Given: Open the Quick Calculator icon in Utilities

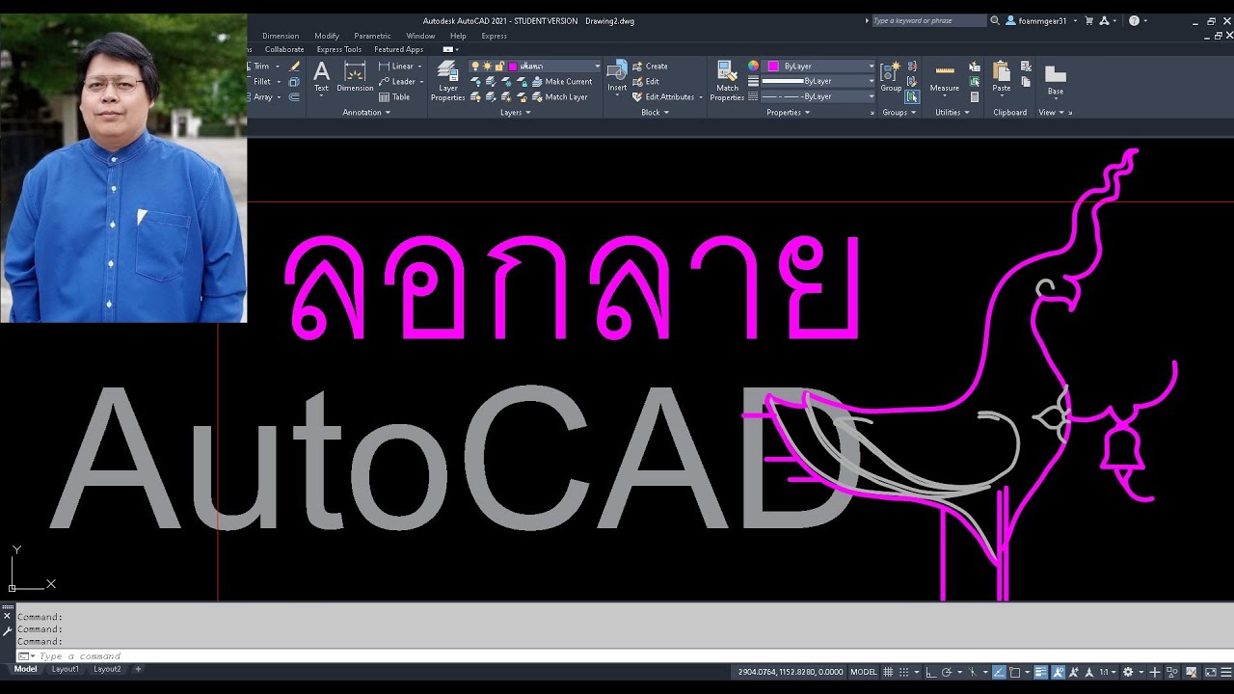Looking at the screenshot, I should click(975, 96).
